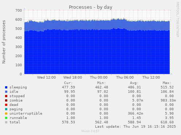
Task: Select the 'dead' legend label
Action: (x=14, y=105)
